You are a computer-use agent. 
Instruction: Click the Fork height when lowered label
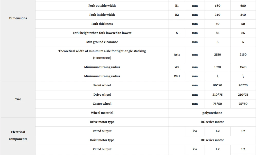102,33
